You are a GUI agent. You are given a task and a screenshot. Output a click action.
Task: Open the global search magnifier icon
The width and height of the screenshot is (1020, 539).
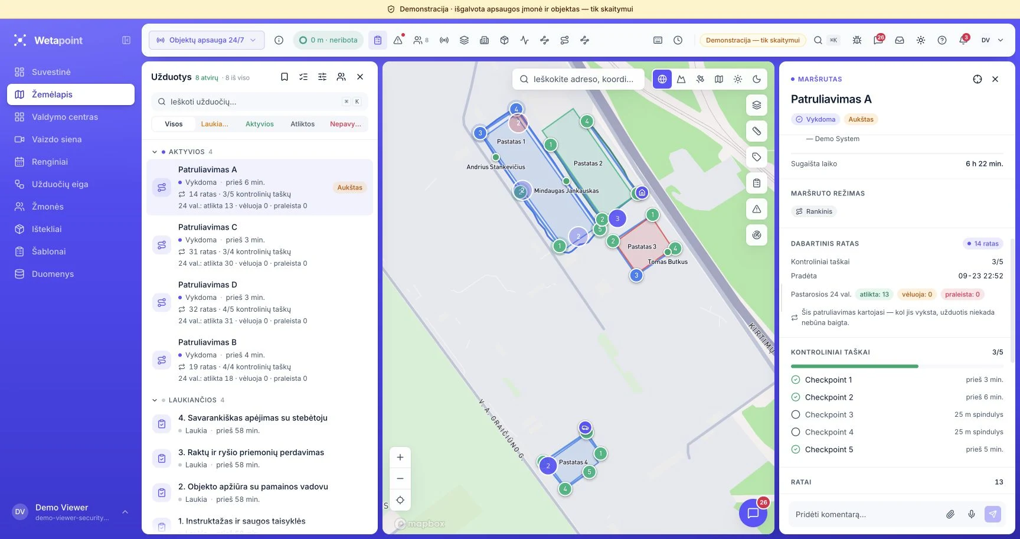click(x=818, y=40)
